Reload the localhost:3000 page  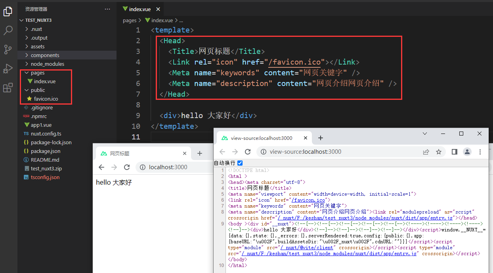coord(127,167)
